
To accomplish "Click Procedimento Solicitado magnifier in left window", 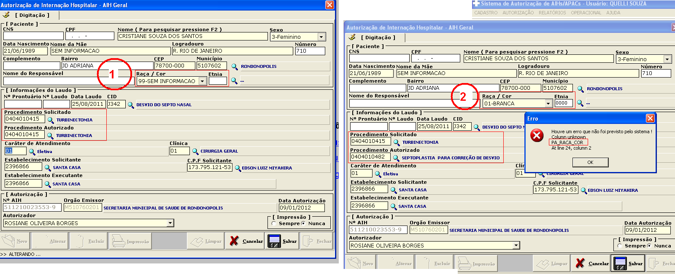I will (51, 120).
